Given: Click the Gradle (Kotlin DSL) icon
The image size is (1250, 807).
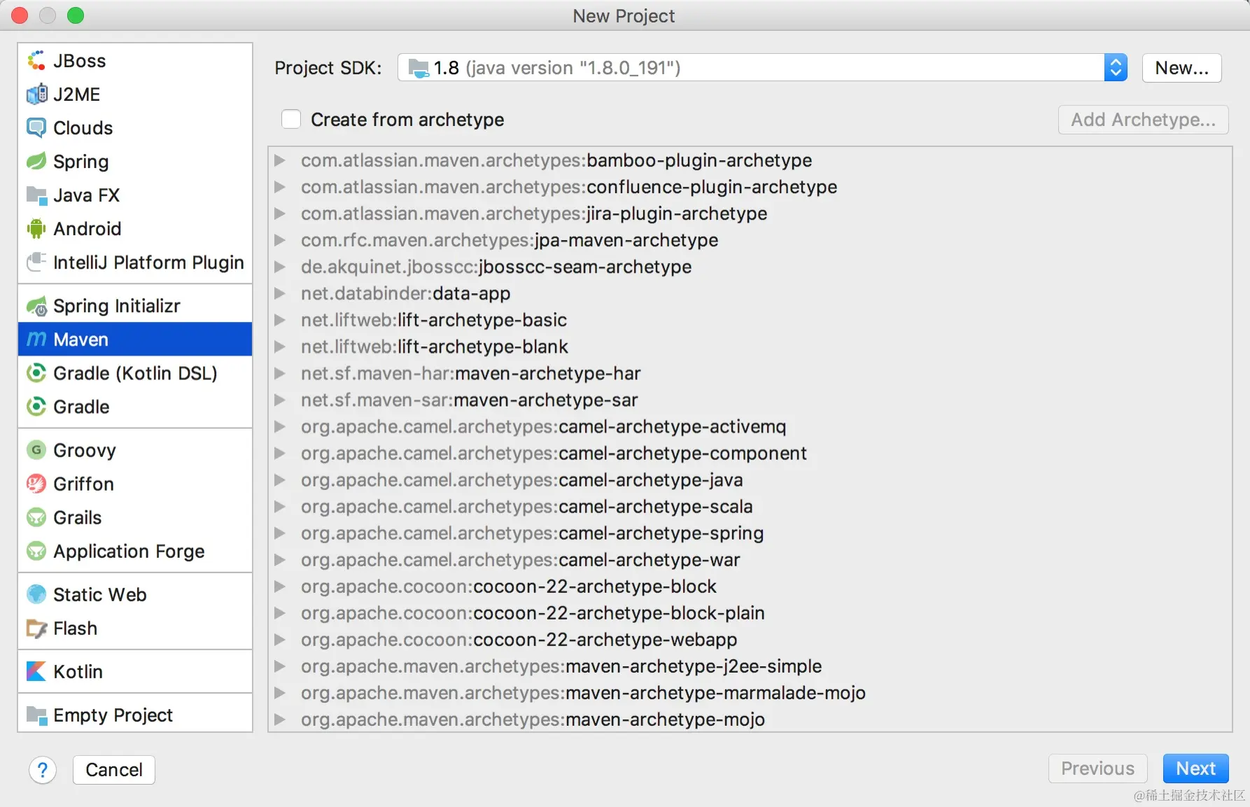Looking at the screenshot, I should point(36,373).
